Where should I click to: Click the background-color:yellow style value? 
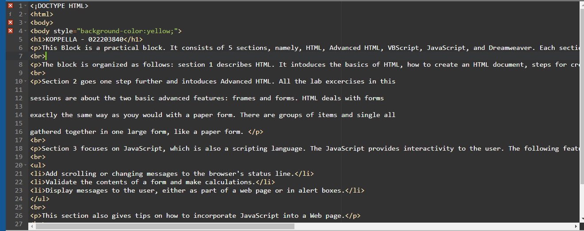click(x=129, y=31)
